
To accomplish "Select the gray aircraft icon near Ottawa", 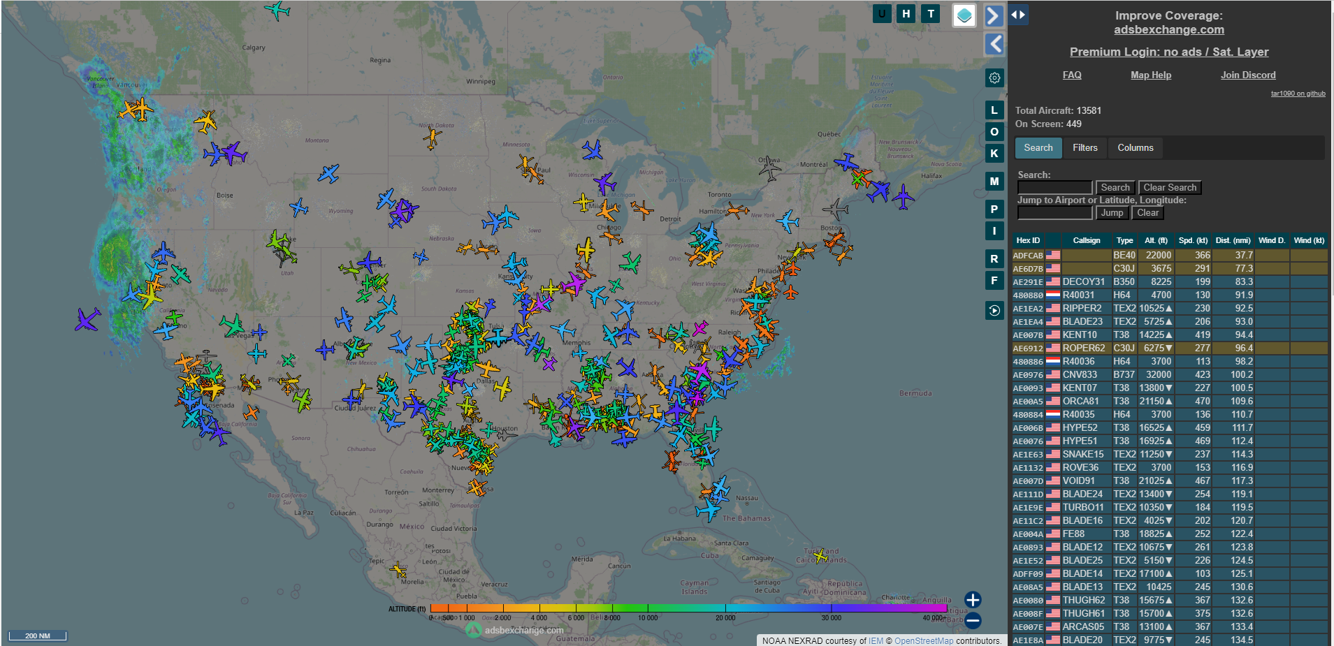I will (x=770, y=168).
